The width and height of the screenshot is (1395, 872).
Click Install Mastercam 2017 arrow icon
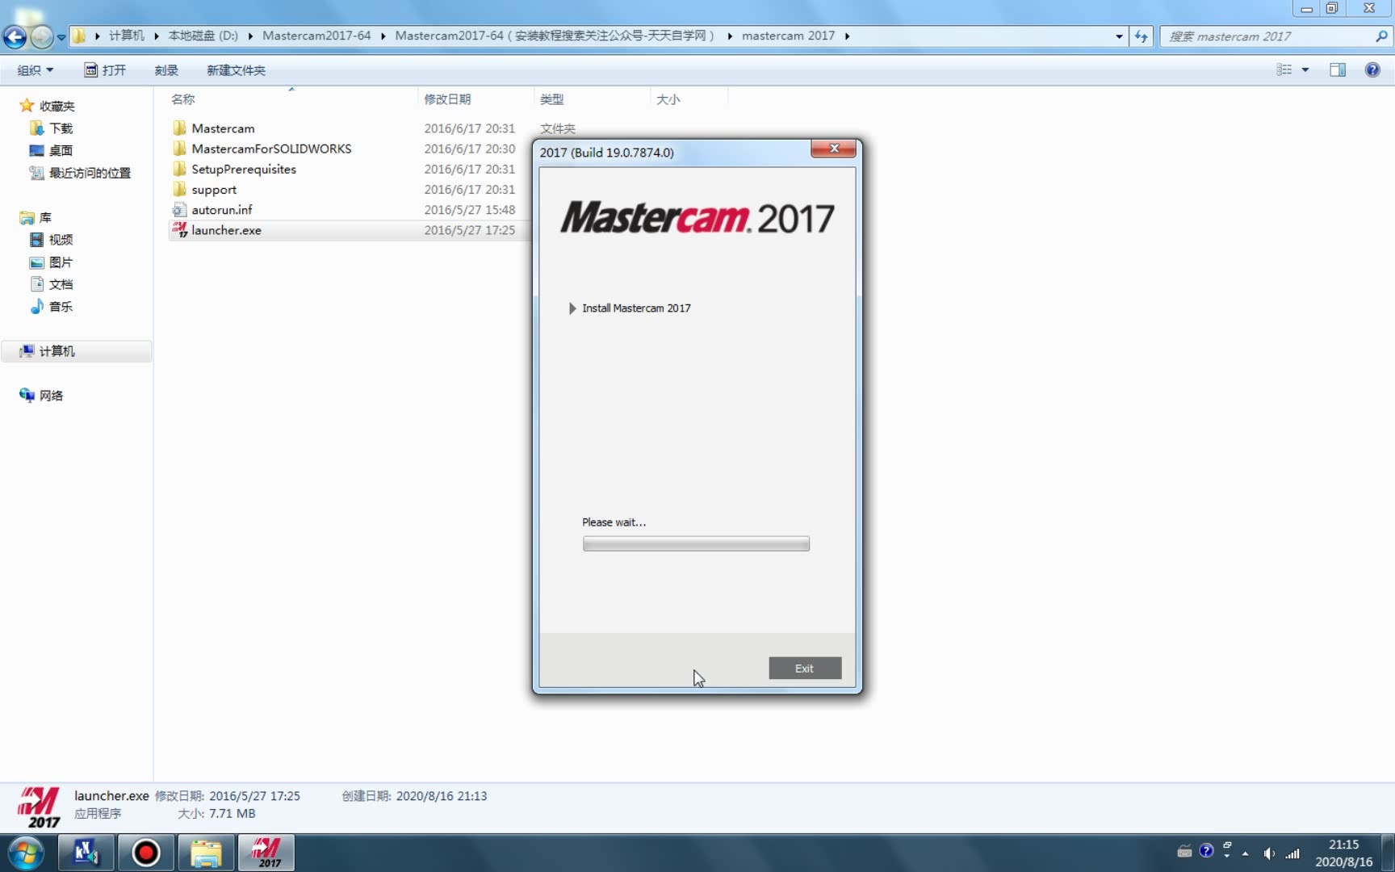572,308
